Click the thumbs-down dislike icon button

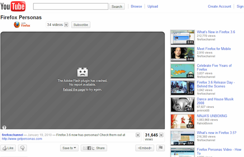coord(22,148)
